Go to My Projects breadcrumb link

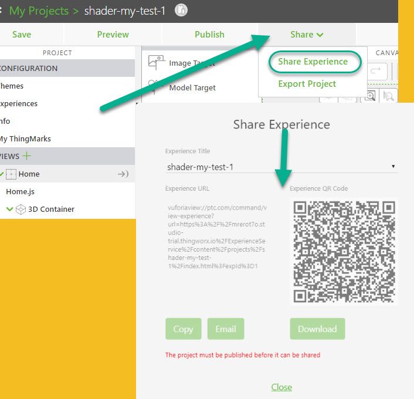tap(39, 11)
